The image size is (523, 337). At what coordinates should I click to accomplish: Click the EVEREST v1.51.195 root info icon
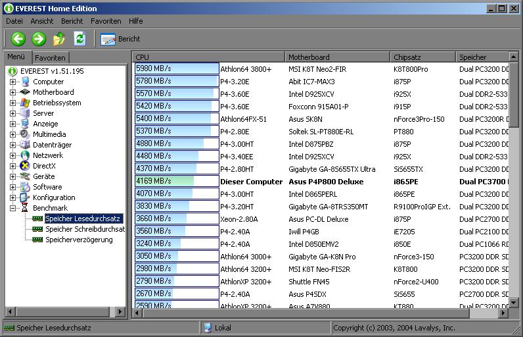point(12,71)
